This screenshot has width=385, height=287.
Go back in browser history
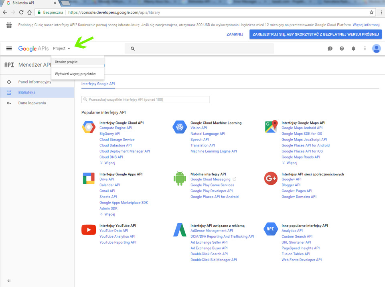click(5, 12)
